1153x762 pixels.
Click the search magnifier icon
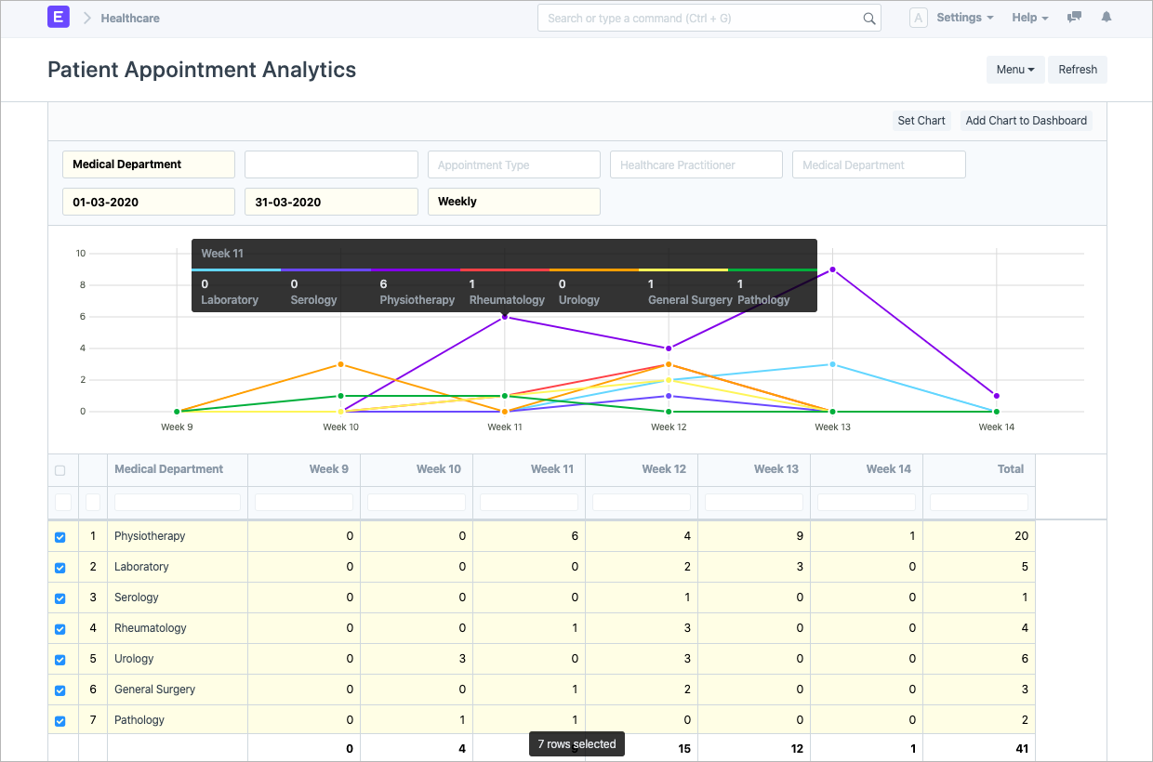[868, 19]
